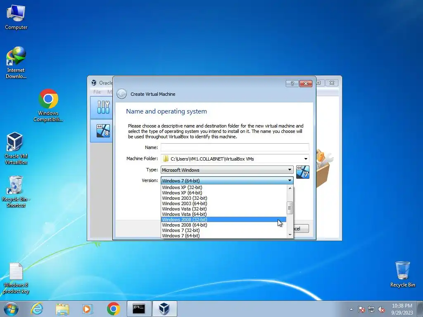Viewport: 423px width, 317px height.
Task: Open Recycle Bin - Shortcut desktop icon
Action: point(16,192)
